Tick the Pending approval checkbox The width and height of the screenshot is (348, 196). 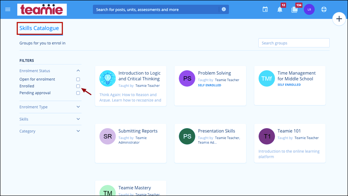(x=78, y=93)
